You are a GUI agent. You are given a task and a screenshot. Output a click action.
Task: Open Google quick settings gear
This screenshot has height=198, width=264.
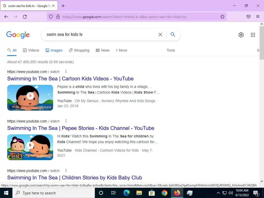pos(241,35)
